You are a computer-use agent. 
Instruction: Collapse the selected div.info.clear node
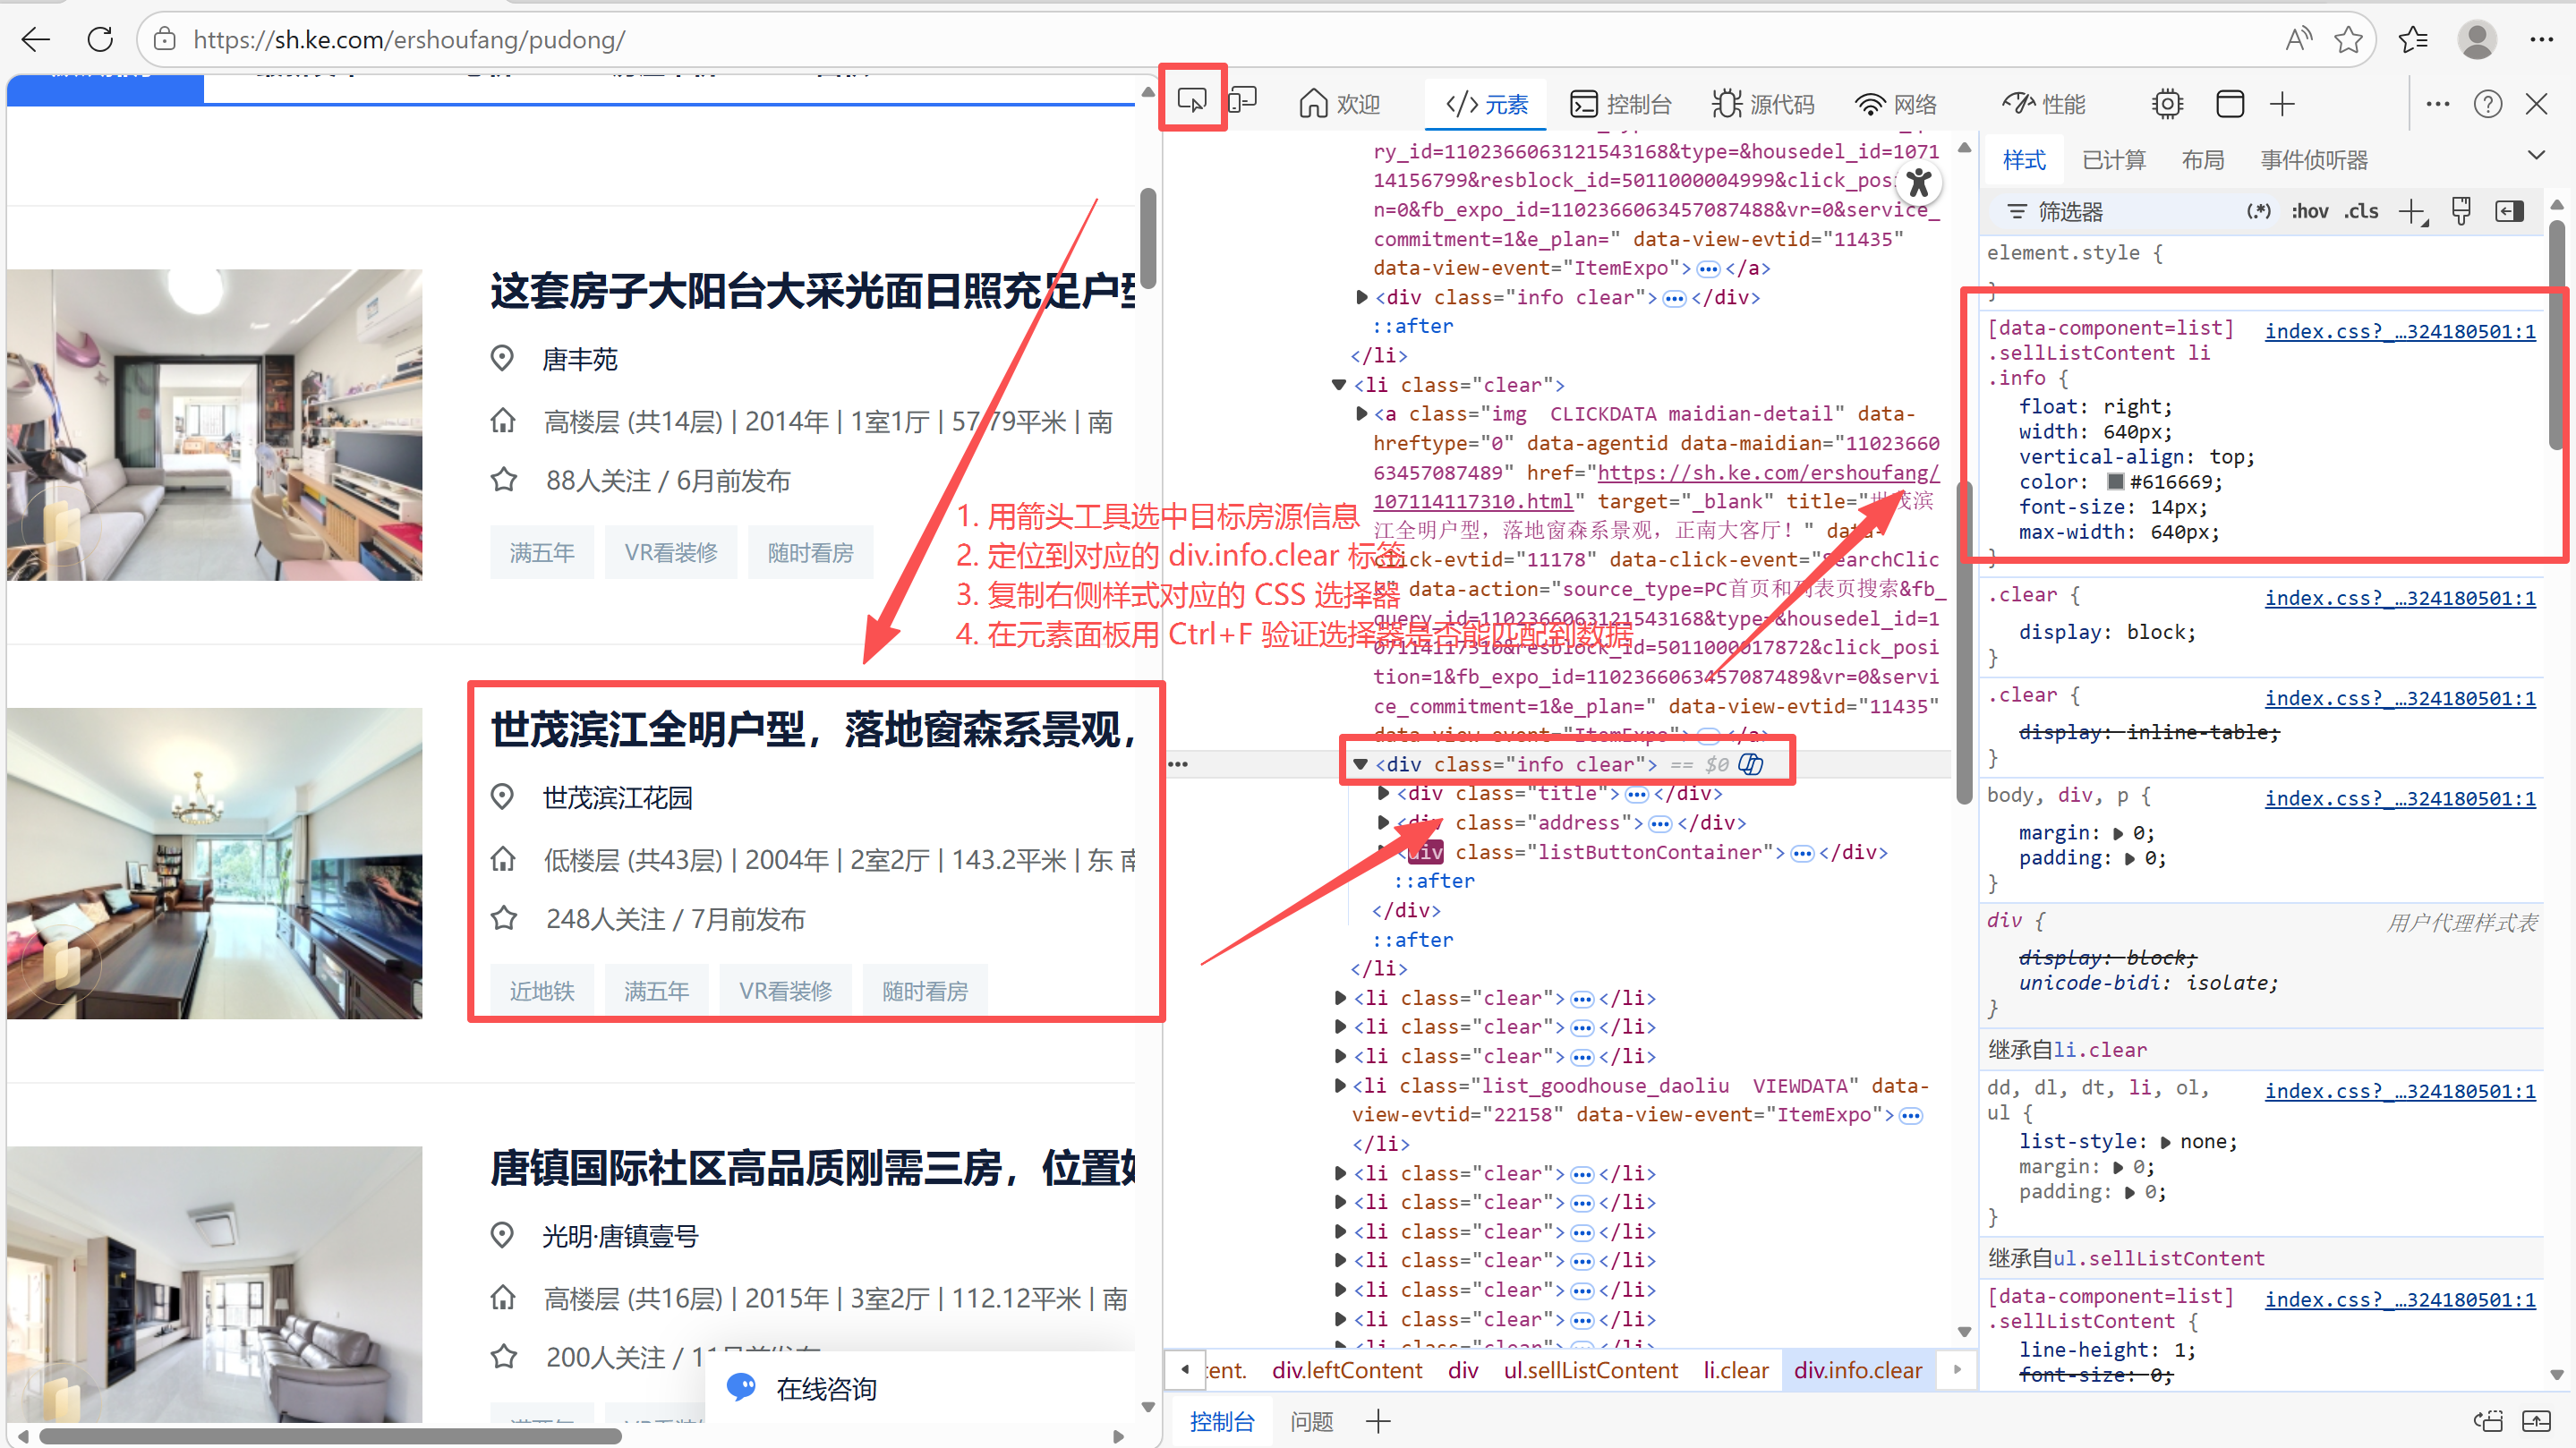[1360, 764]
